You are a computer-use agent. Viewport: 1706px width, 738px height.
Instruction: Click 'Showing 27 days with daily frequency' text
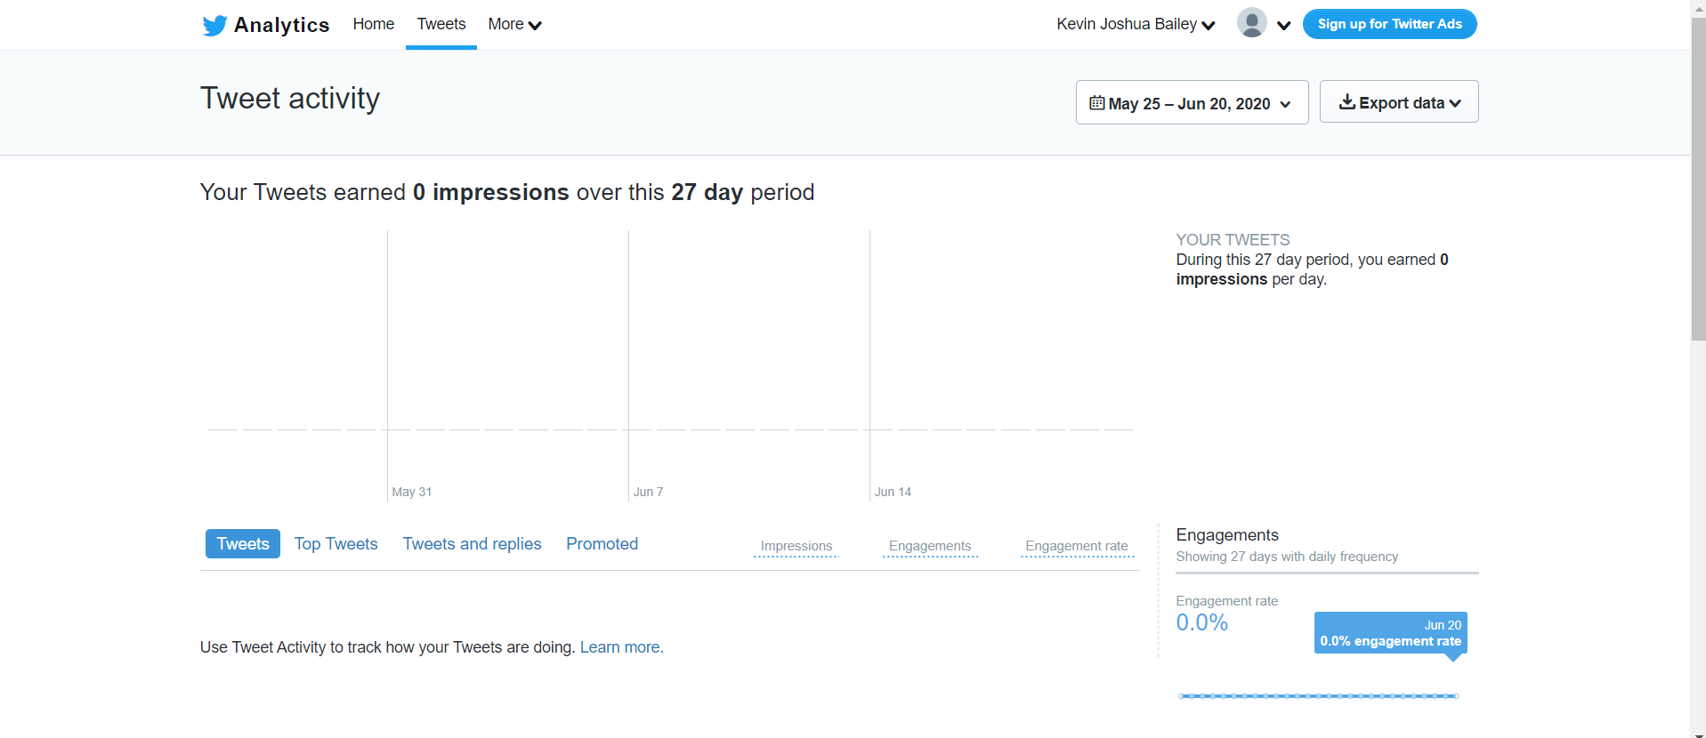(x=1287, y=557)
